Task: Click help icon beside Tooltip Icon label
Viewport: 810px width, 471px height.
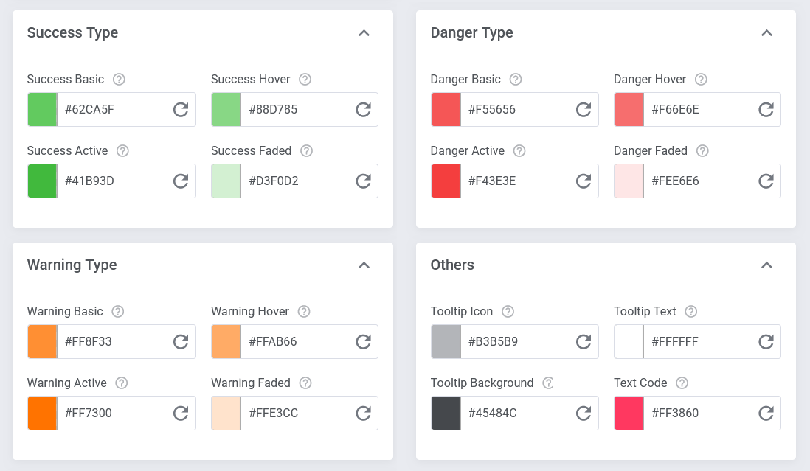Action: pyautogui.click(x=508, y=312)
